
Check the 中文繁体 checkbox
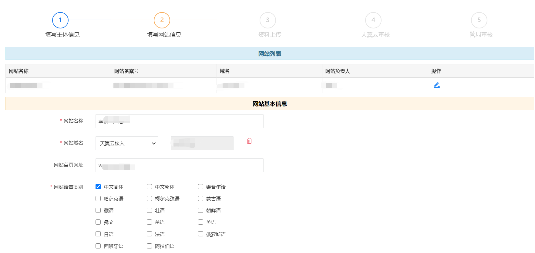coord(149,187)
